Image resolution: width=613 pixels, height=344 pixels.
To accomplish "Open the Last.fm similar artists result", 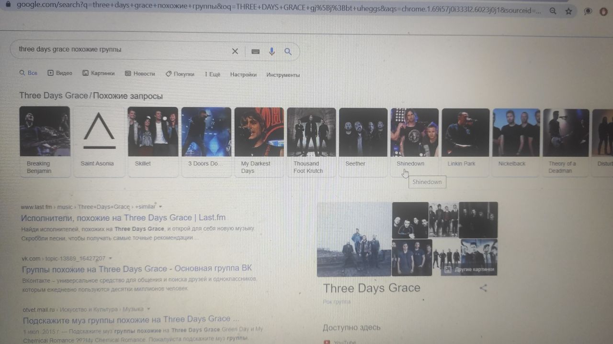I will pyautogui.click(x=123, y=218).
